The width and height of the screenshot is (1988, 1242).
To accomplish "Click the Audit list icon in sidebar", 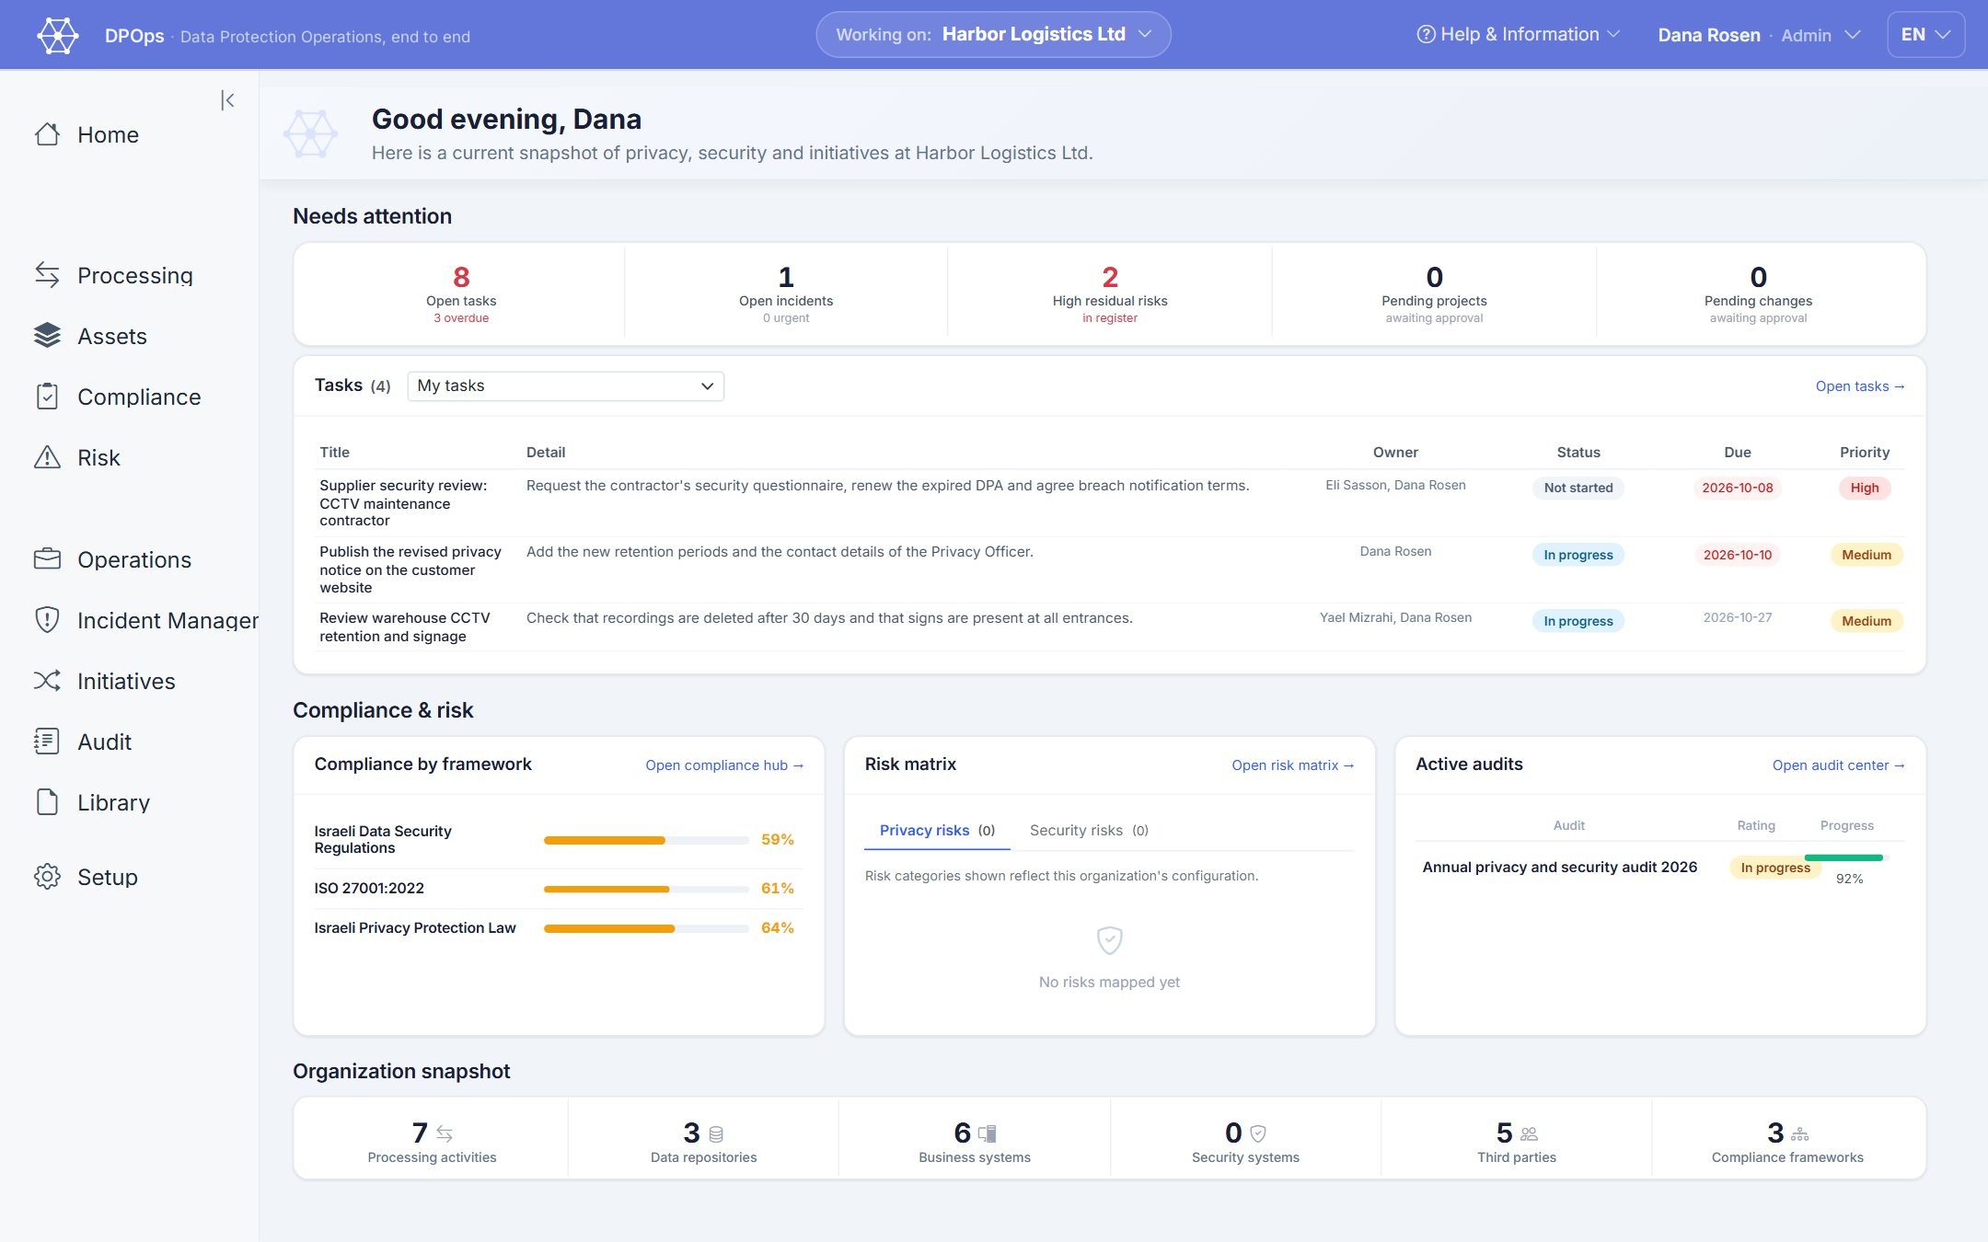I will tap(47, 741).
